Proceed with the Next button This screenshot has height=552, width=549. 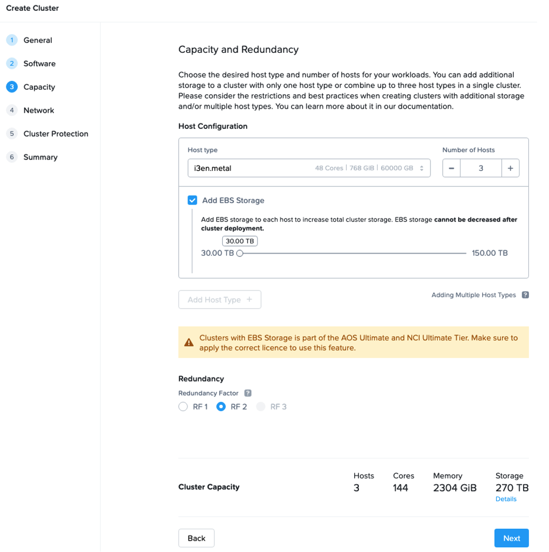point(511,538)
